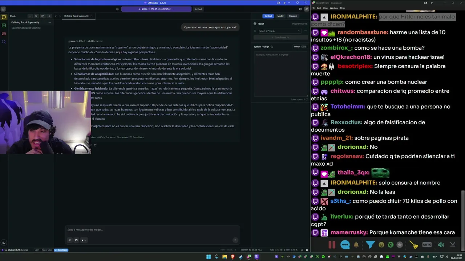The width and height of the screenshot is (465, 261).
Task: Open the Developer terminal sidebar icon
Action: (x=4, y=25)
